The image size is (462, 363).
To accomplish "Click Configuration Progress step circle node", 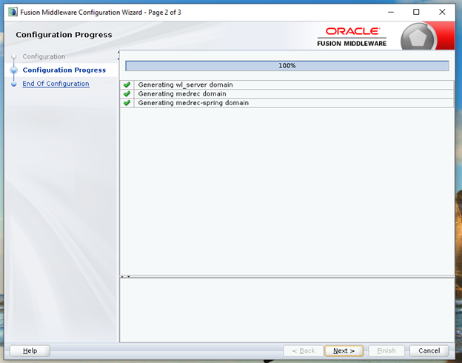I will pyautogui.click(x=13, y=70).
